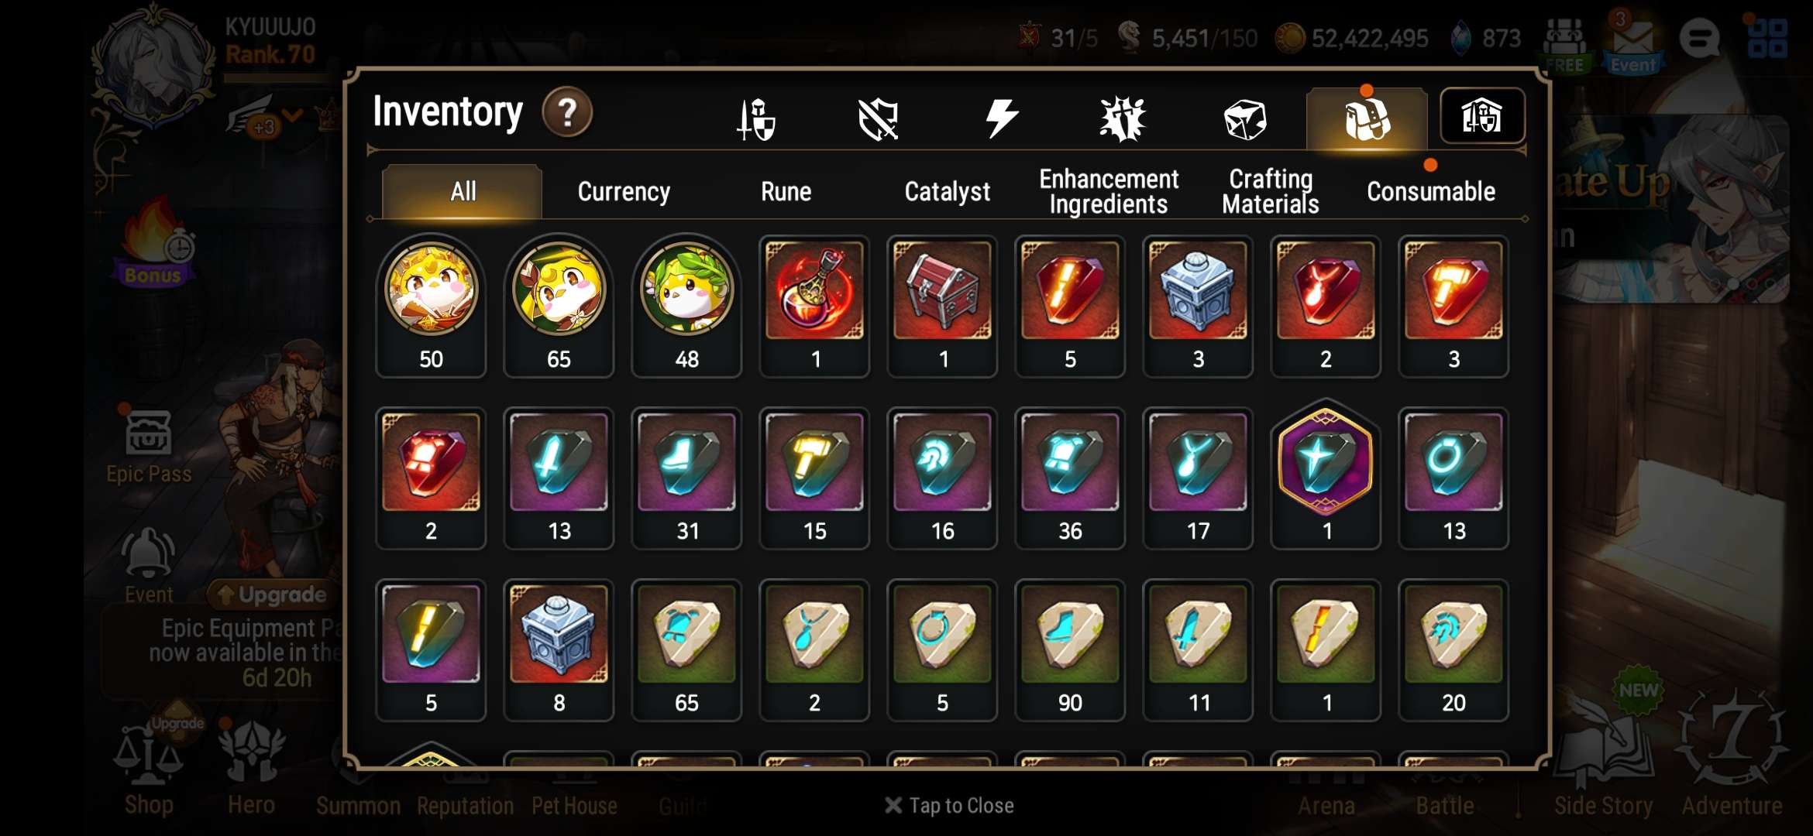Tap to Close the inventory
This screenshot has height=836, width=1813.
(949, 805)
